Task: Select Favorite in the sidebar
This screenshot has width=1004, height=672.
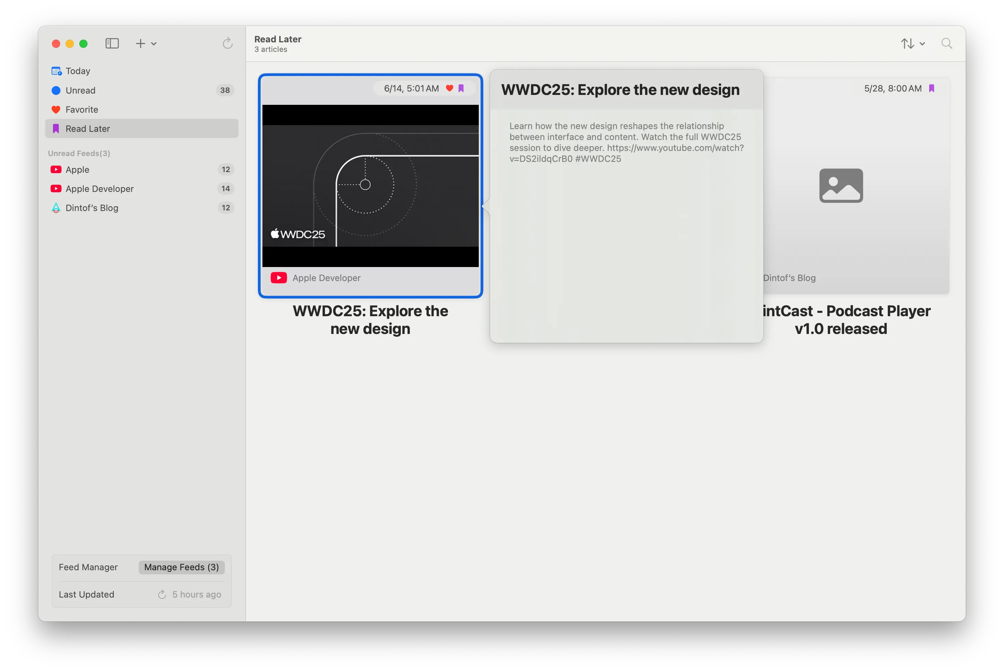Action: pos(81,109)
